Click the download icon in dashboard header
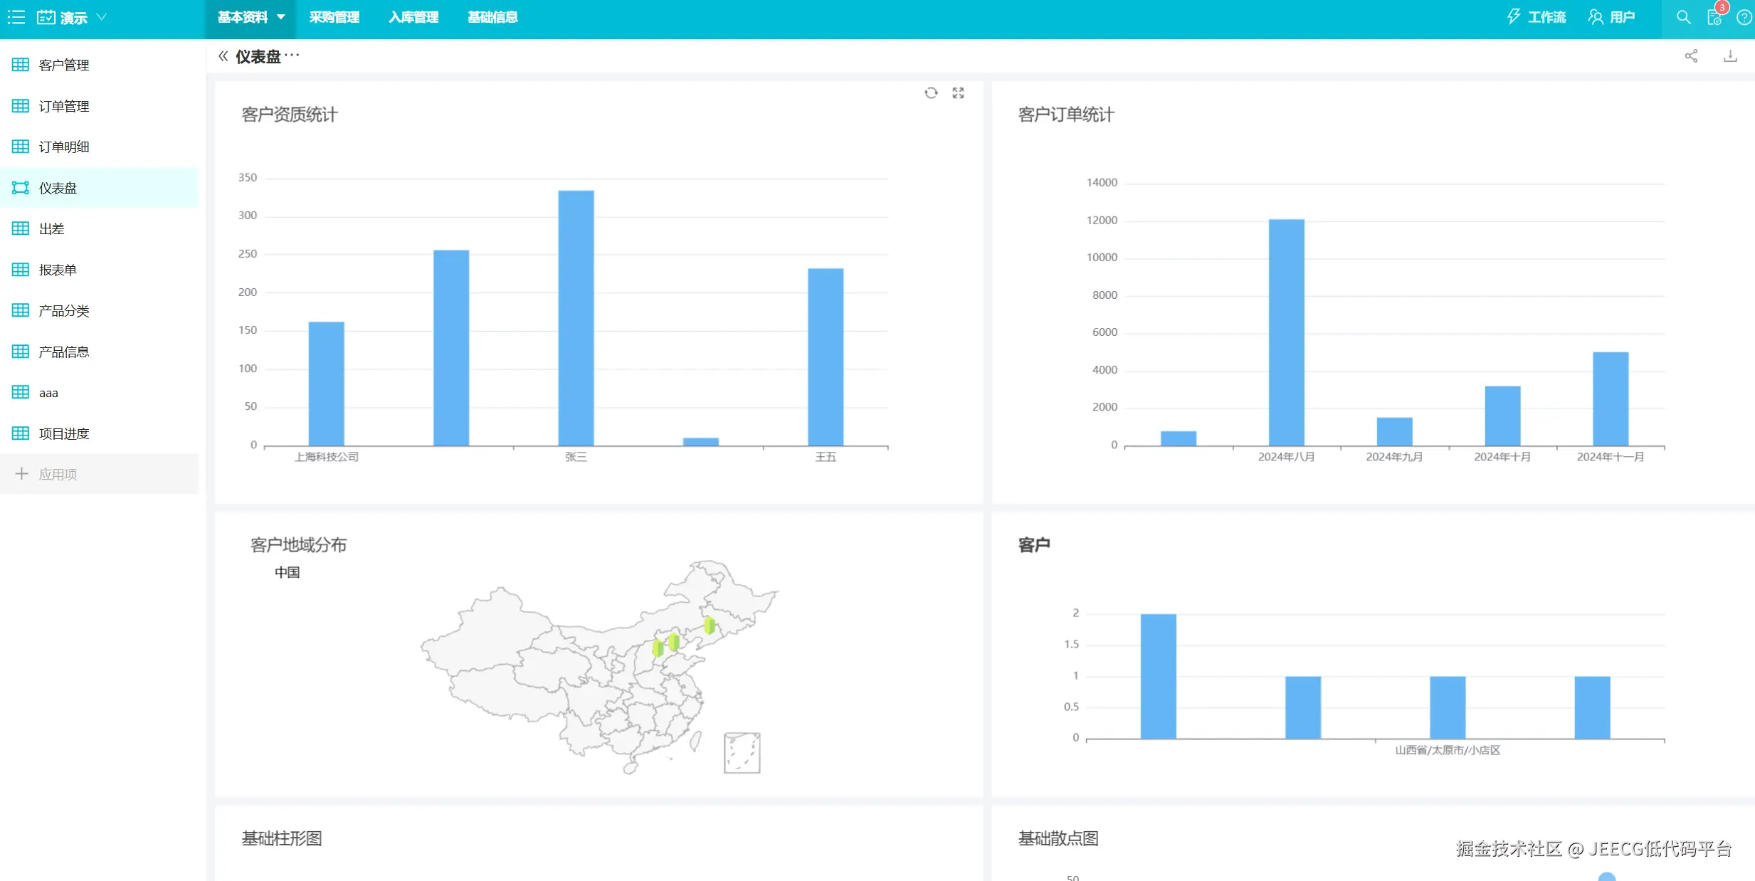The width and height of the screenshot is (1755, 881). (x=1730, y=56)
